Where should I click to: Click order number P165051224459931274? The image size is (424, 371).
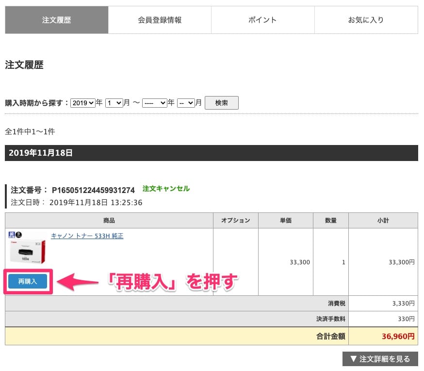[93, 190]
